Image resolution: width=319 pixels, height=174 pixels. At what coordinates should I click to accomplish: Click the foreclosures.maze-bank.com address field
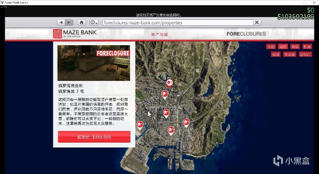(178, 23)
